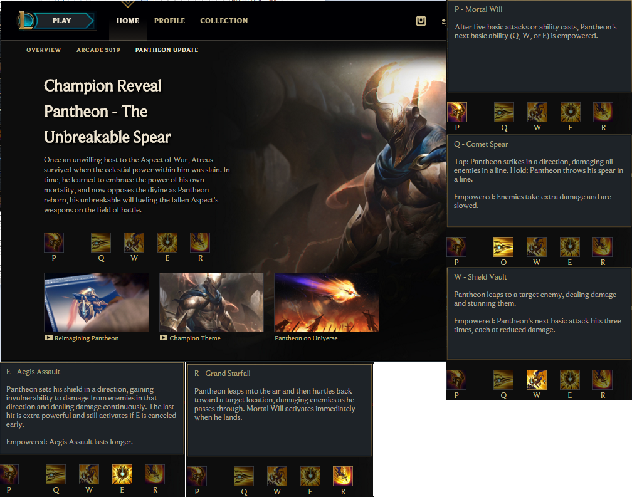Viewport: 632px width, 497px height.
Task: Play the Reimagining Pantheon video thumbnail
Action: click(x=97, y=302)
